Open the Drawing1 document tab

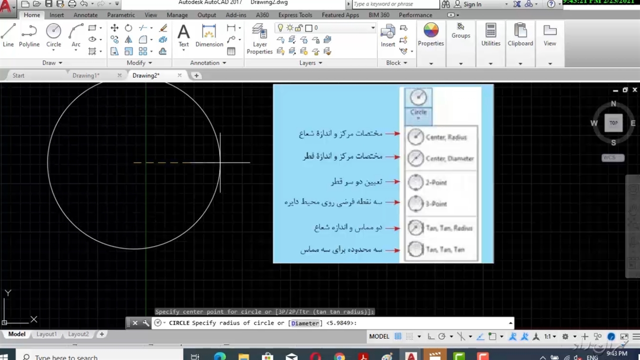tap(85, 75)
